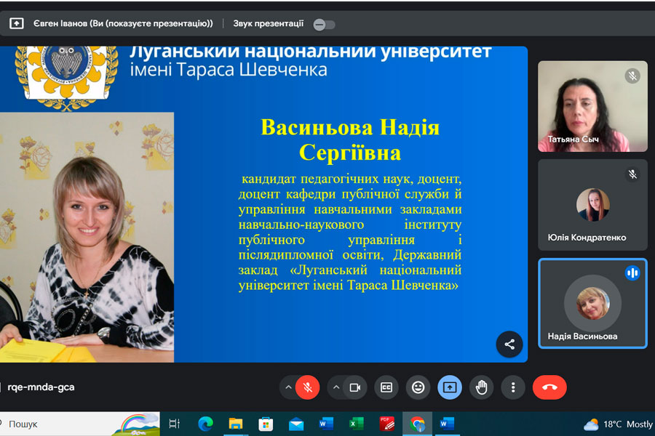Viewport: 655px width, 436px height.
Task: Click the Звук презентації label
Action: click(268, 24)
